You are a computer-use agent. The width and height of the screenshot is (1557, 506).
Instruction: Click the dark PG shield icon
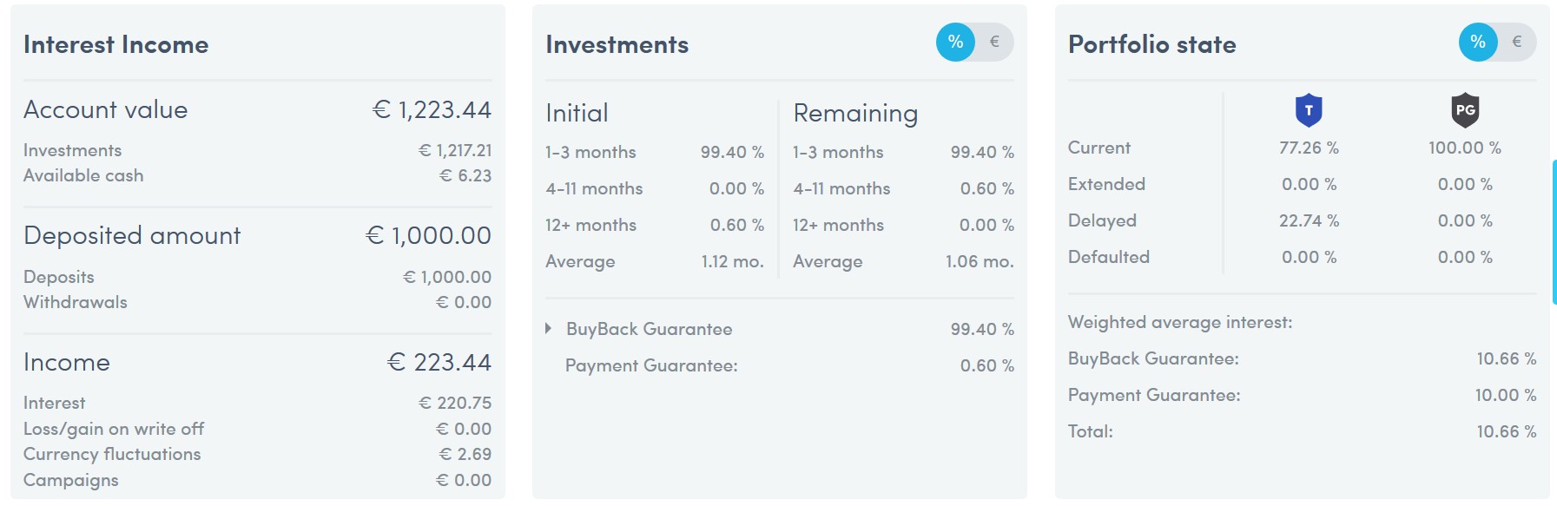pos(1465,110)
